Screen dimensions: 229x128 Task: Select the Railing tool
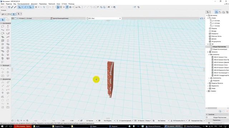[8, 37]
